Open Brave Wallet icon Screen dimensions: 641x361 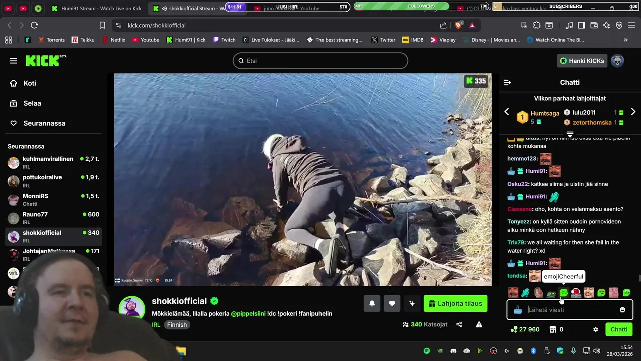point(594,25)
